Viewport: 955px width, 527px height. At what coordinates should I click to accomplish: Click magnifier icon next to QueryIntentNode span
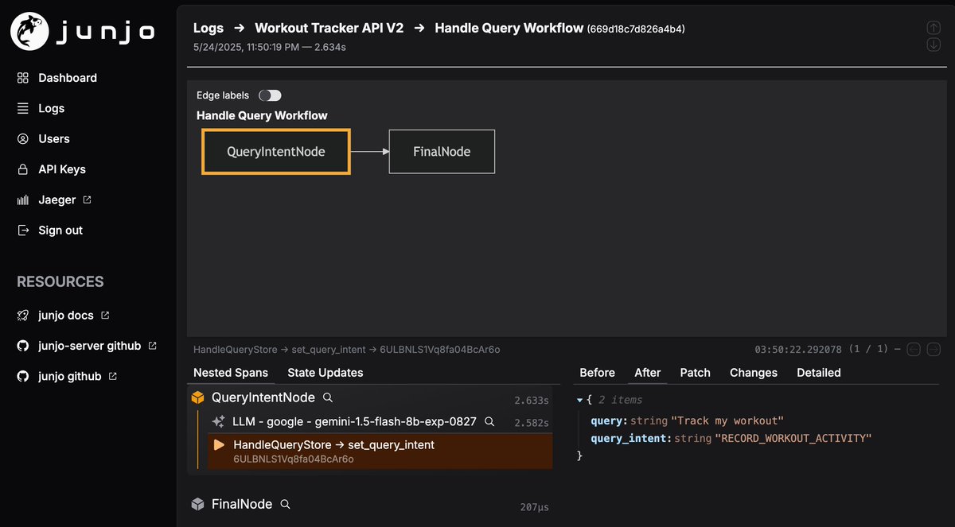pos(328,397)
